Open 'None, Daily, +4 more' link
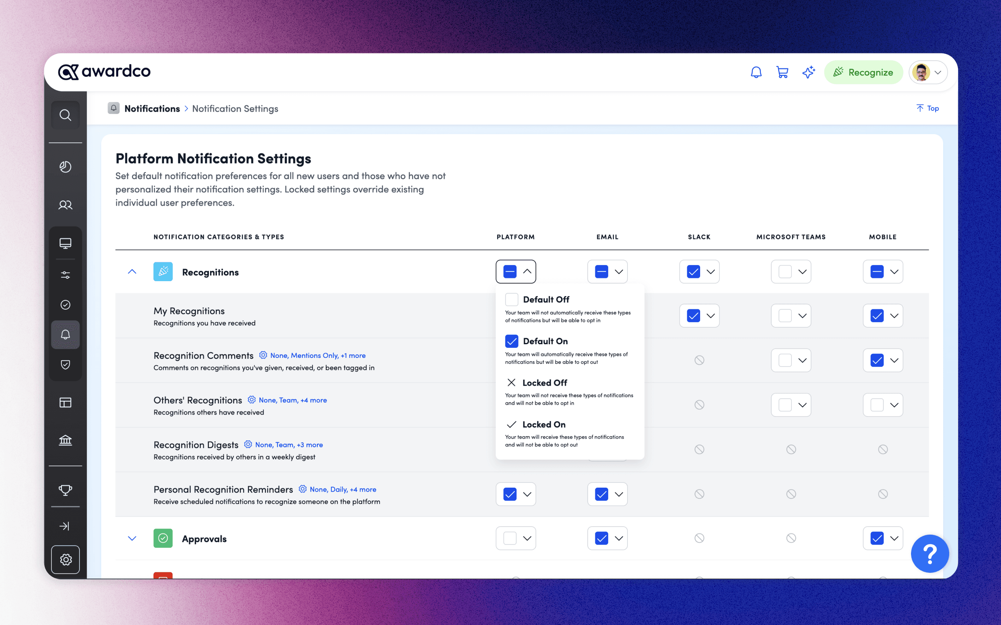Viewport: 1001px width, 625px height. [343, 489]
